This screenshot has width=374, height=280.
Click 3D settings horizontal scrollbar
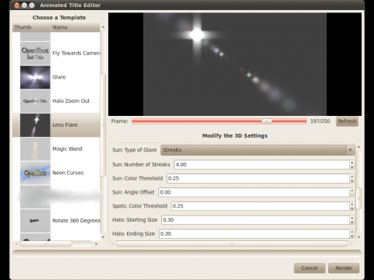[x=231, y=243]
